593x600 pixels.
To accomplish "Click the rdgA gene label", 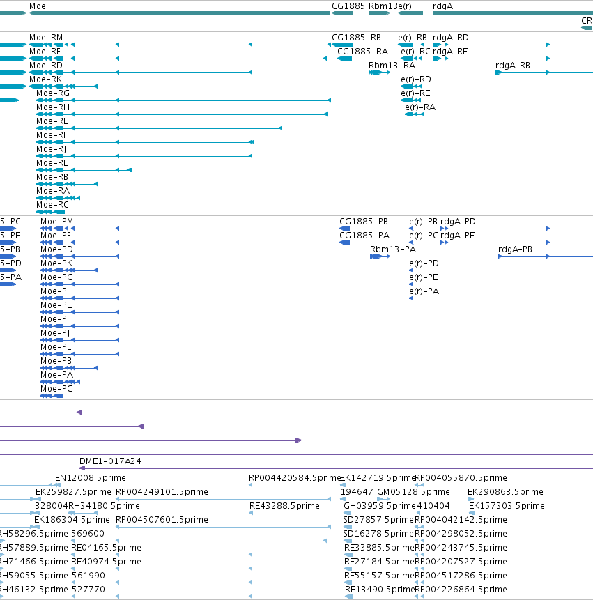I will tap(442, 6).
